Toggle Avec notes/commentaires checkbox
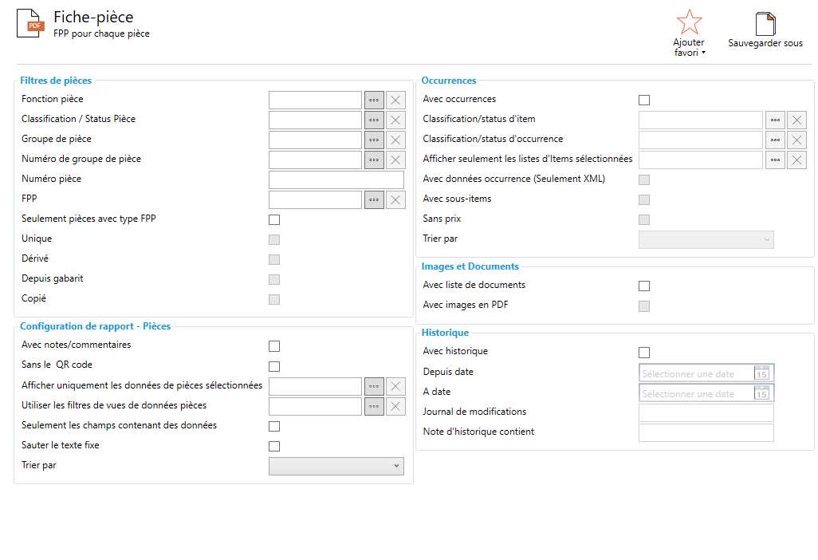The image size is (818, 560). (274, 346)
